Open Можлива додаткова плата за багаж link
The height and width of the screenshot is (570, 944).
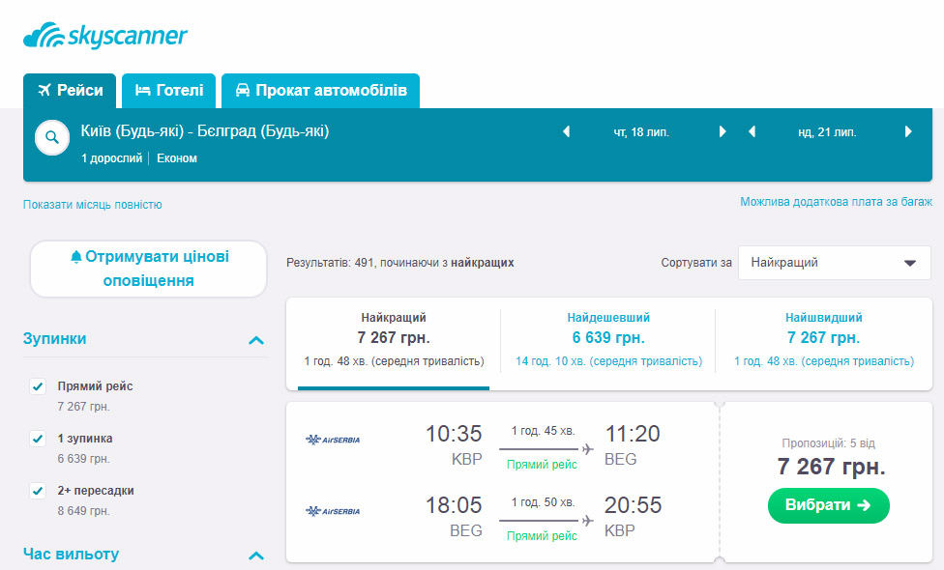click(x=837, y=202)
